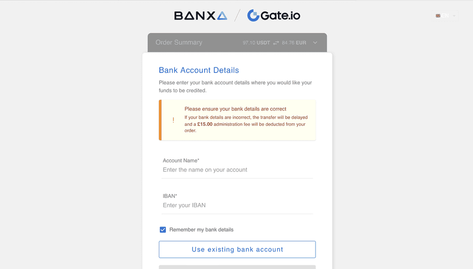The height and width of the screenshot is (269, 473).
Task: Click into the IBAN input field
Action: 237,205
